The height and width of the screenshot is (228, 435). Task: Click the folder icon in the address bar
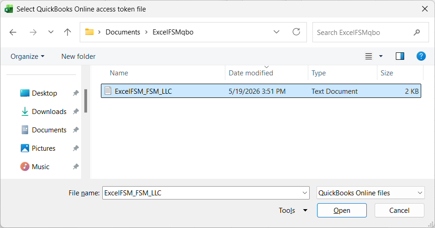89,32
